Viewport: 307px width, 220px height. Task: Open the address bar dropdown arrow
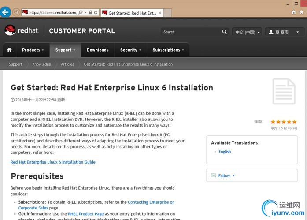point(85,12)
